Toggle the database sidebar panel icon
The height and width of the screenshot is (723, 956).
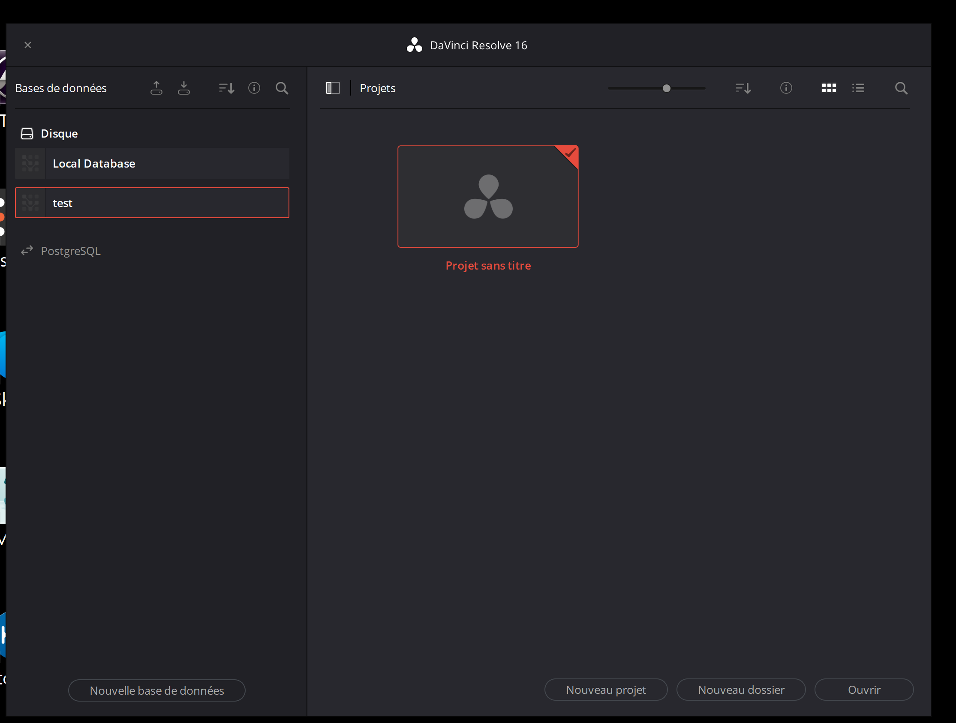333,88
